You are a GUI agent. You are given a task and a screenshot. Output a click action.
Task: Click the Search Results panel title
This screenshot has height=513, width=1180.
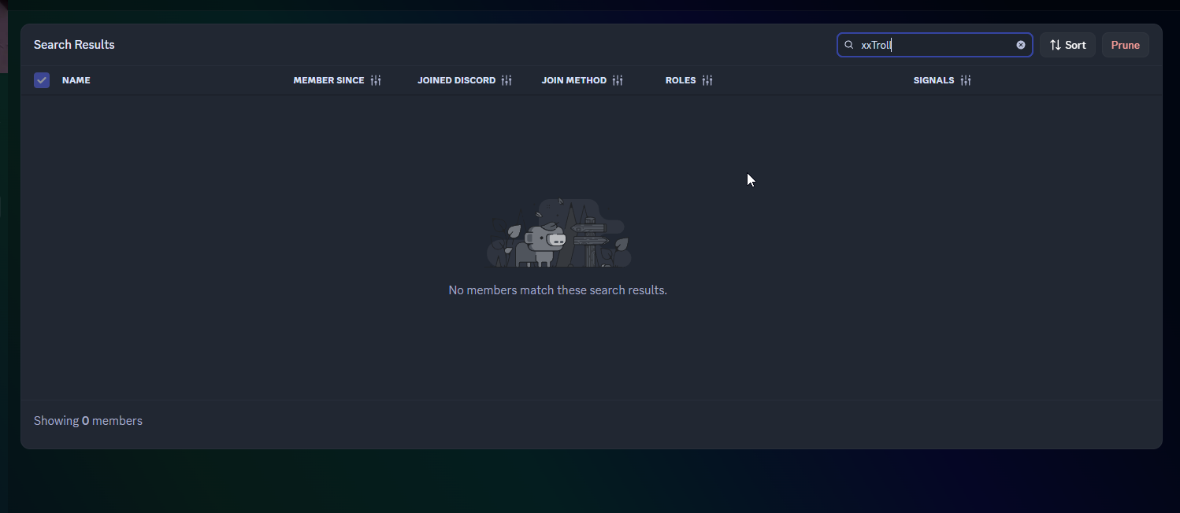(x=74, y=45)
